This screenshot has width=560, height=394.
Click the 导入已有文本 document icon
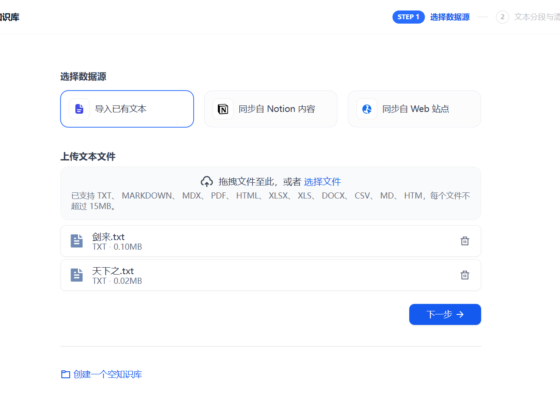tap(79, 109)
